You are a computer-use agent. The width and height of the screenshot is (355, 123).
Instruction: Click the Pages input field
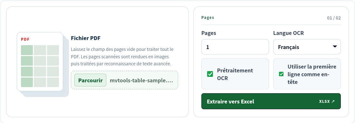point(235,47)
